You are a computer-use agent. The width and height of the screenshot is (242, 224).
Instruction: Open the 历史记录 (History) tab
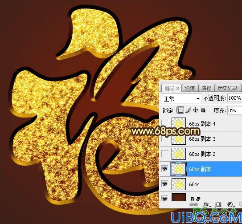pos(228,88)
